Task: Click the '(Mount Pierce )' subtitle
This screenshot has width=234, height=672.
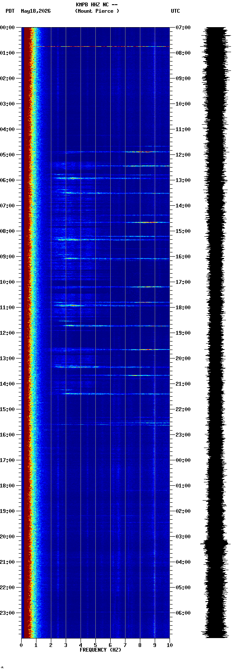Action: [x=97, y=11]
